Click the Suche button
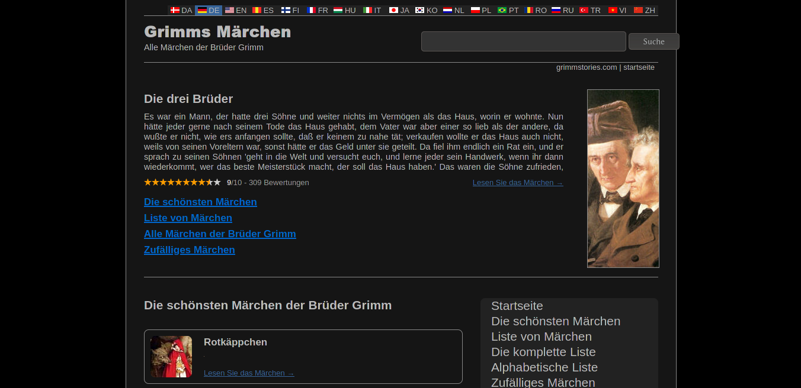Image resolution: width=801 pixels, height=388 pixels. tap(654, 41)
